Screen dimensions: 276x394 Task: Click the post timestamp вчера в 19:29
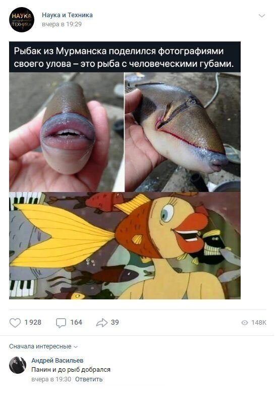click(x=62, y=24)
